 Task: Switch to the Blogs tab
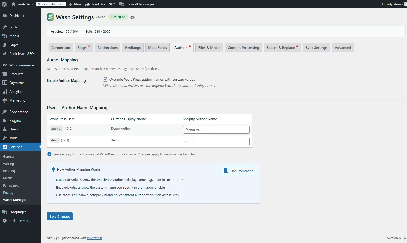(84, 48)
